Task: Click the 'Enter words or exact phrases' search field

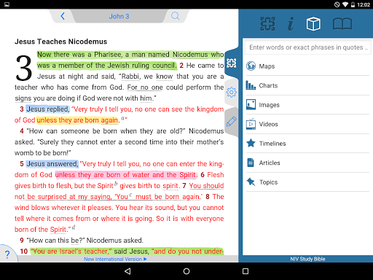Action: 308,47
